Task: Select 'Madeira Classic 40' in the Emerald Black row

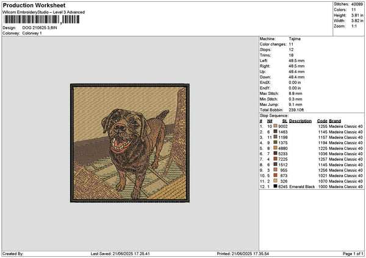Action: coord(346,187)
